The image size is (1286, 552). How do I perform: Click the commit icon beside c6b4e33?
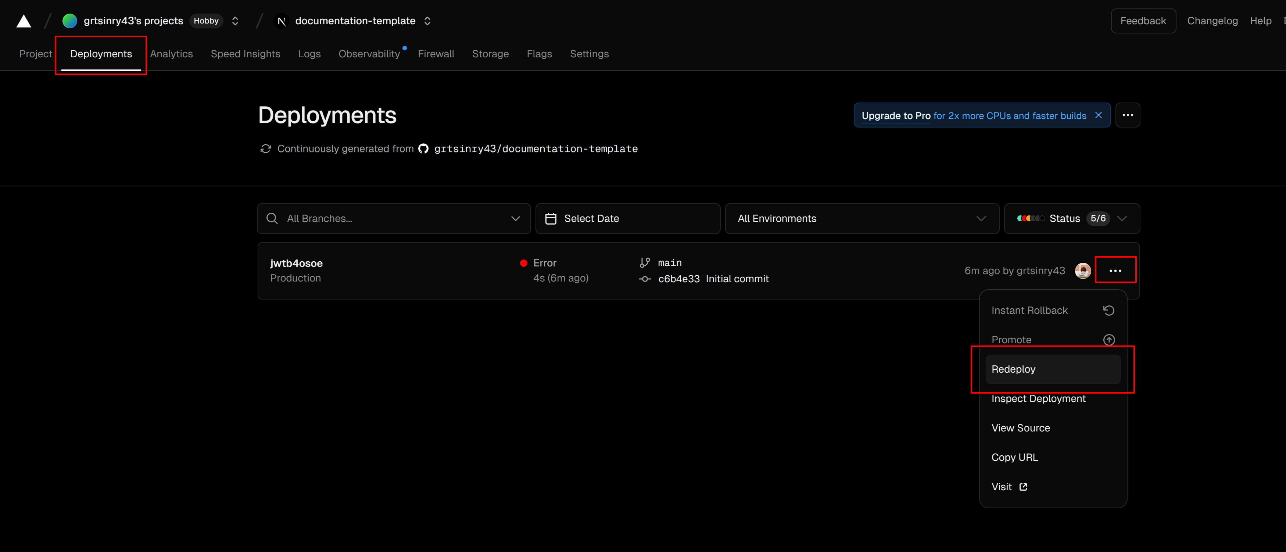click(x=645, y=279)
